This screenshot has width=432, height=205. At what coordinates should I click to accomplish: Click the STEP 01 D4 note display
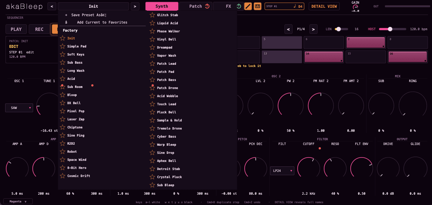point(284,6)
